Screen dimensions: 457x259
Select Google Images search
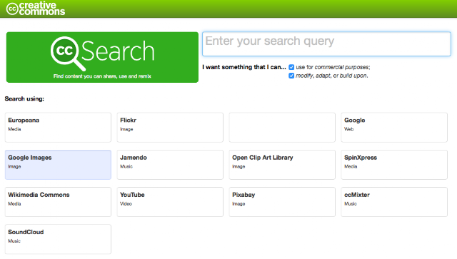click(x=58, y=165)
